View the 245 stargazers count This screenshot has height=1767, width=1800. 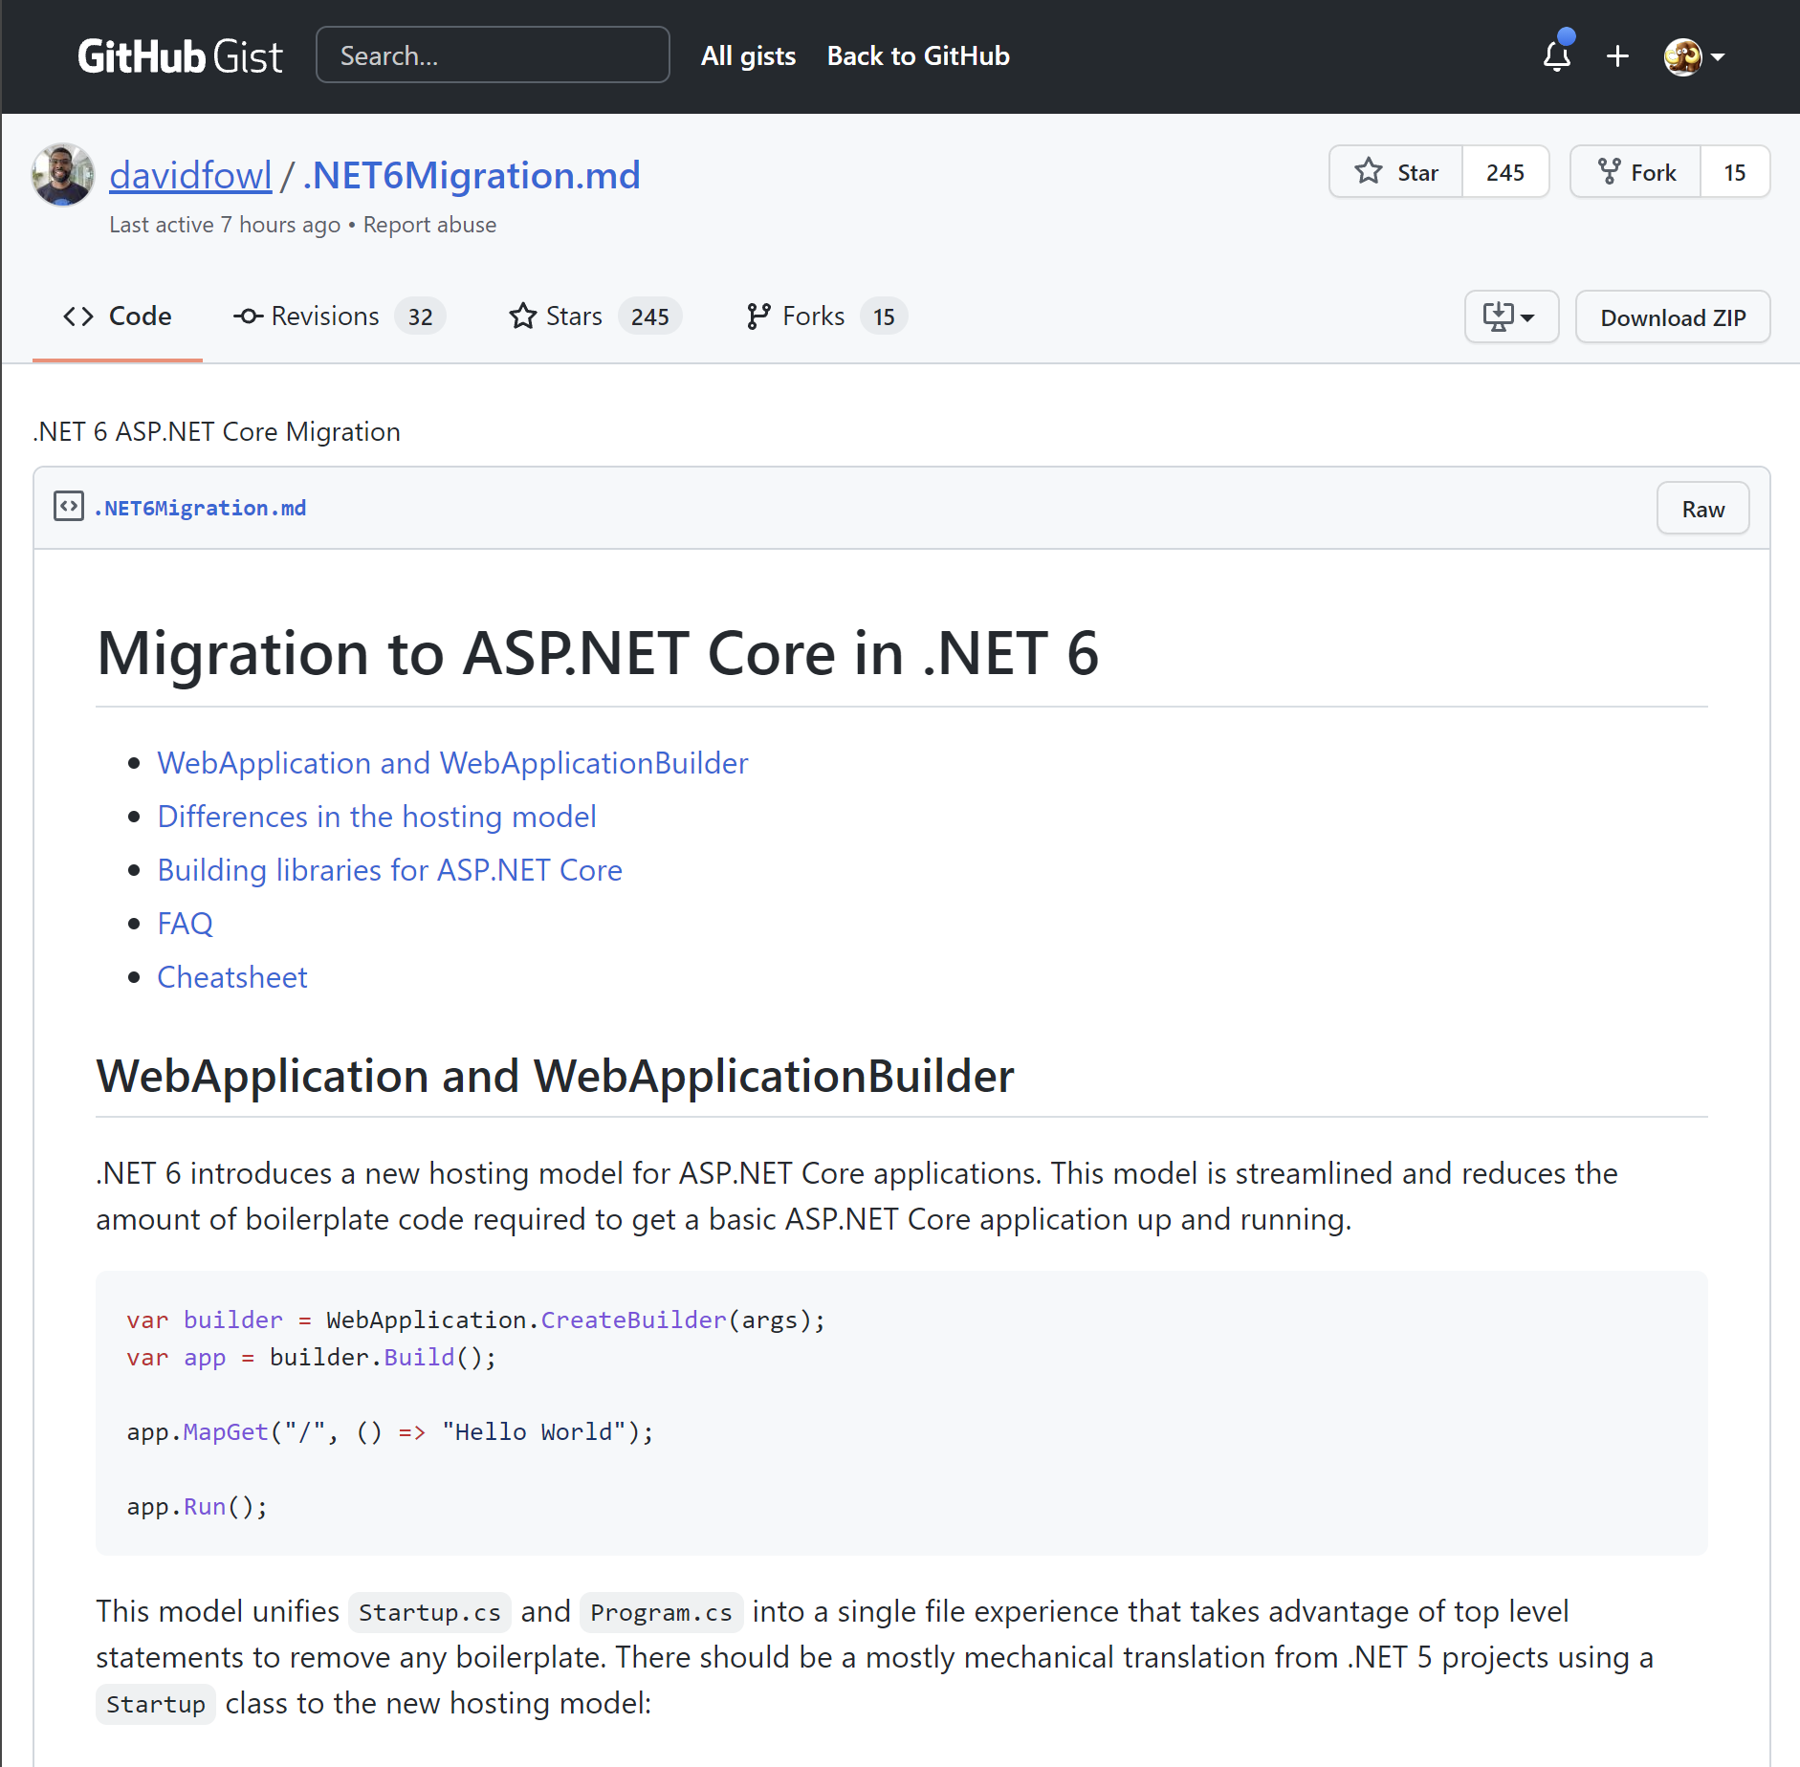coord(1505,172)
